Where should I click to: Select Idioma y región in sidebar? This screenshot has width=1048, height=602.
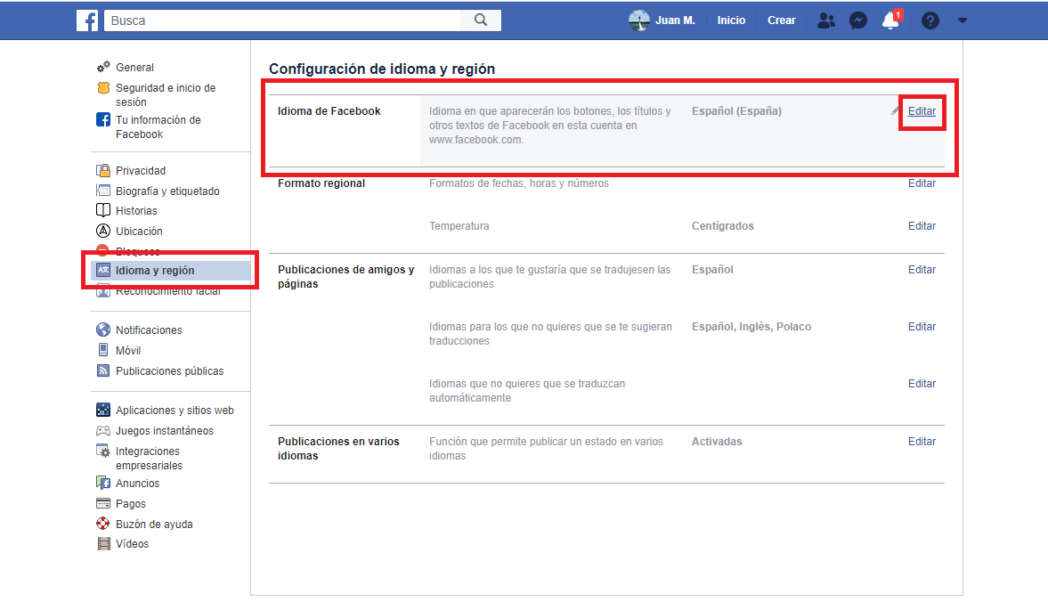(x=155, y=271)
